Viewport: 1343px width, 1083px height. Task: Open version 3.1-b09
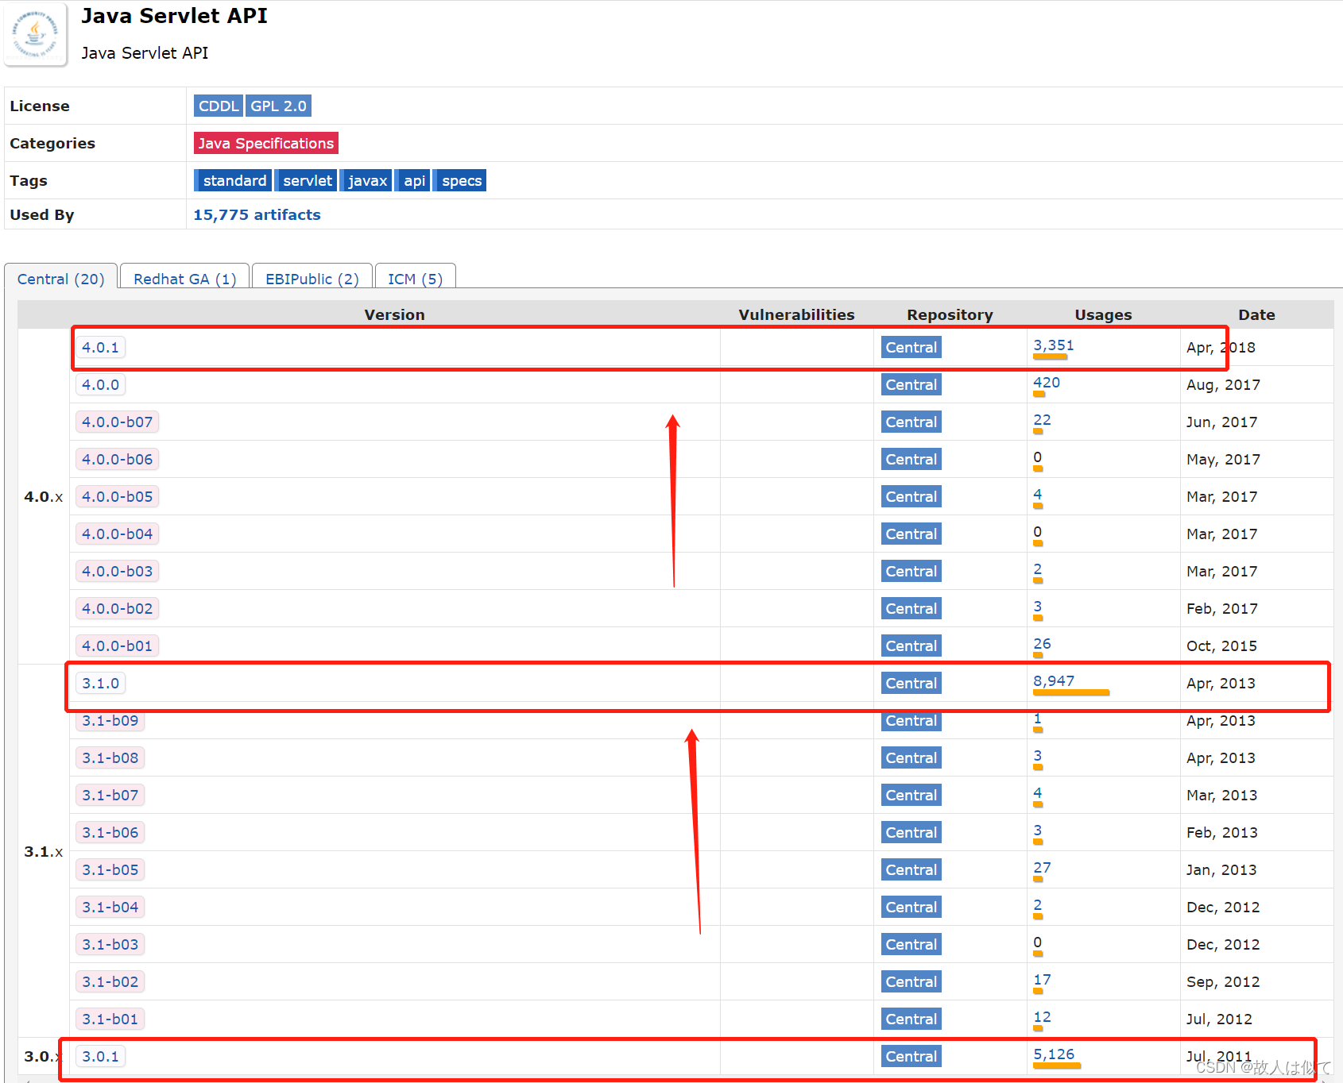[110, 720]
